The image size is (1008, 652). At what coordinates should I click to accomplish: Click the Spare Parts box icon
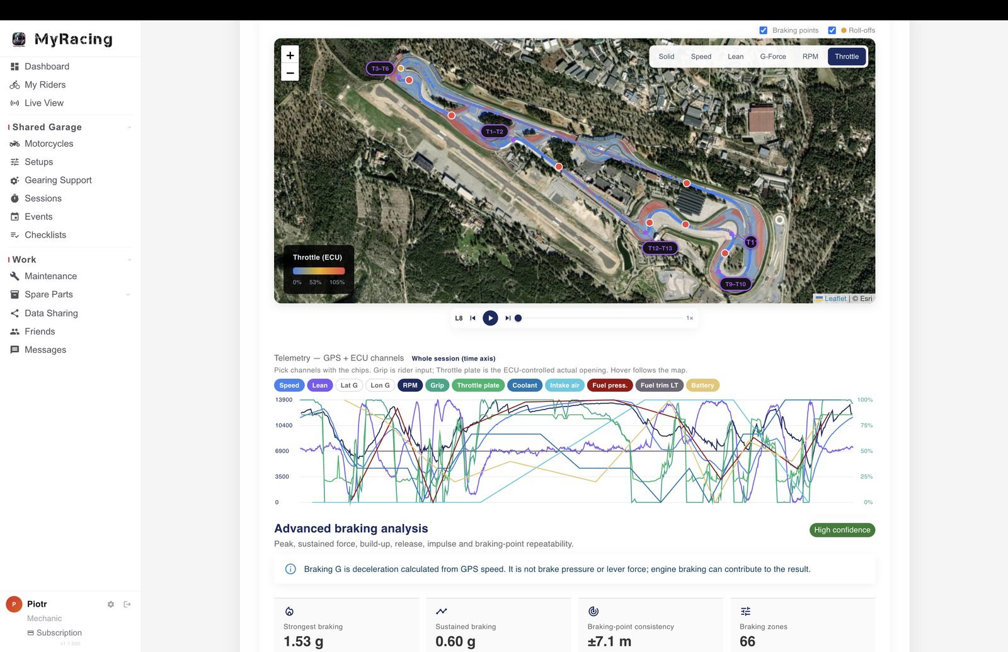pyautogui.click(x=14, y=294)
